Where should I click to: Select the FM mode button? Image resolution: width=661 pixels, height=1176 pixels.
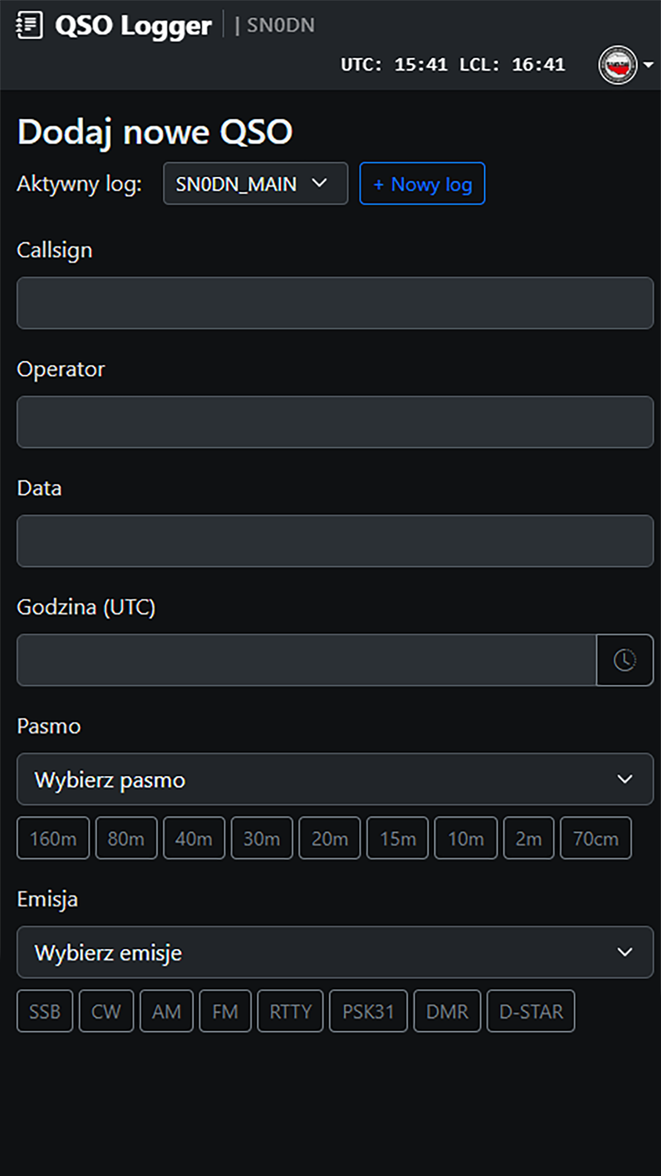225,1011
